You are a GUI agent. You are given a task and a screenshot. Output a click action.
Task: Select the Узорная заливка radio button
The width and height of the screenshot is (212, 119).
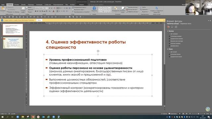pyautogui.click(x=169, y=44)
